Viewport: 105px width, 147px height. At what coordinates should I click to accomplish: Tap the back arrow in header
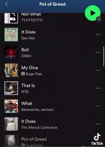pos(7,4)
